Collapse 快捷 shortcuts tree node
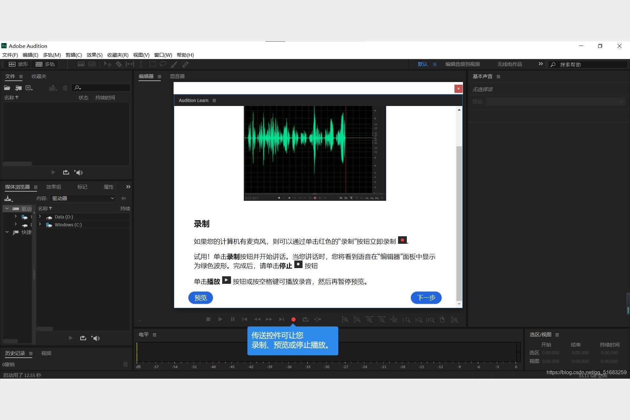 (x=7, y=232)
